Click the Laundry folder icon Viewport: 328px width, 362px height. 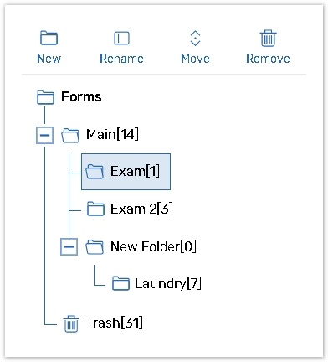(120, 283)
